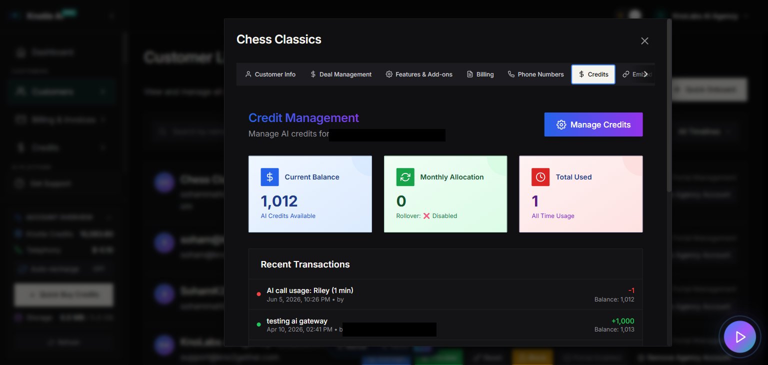Open the Customer Info tab

270,74
